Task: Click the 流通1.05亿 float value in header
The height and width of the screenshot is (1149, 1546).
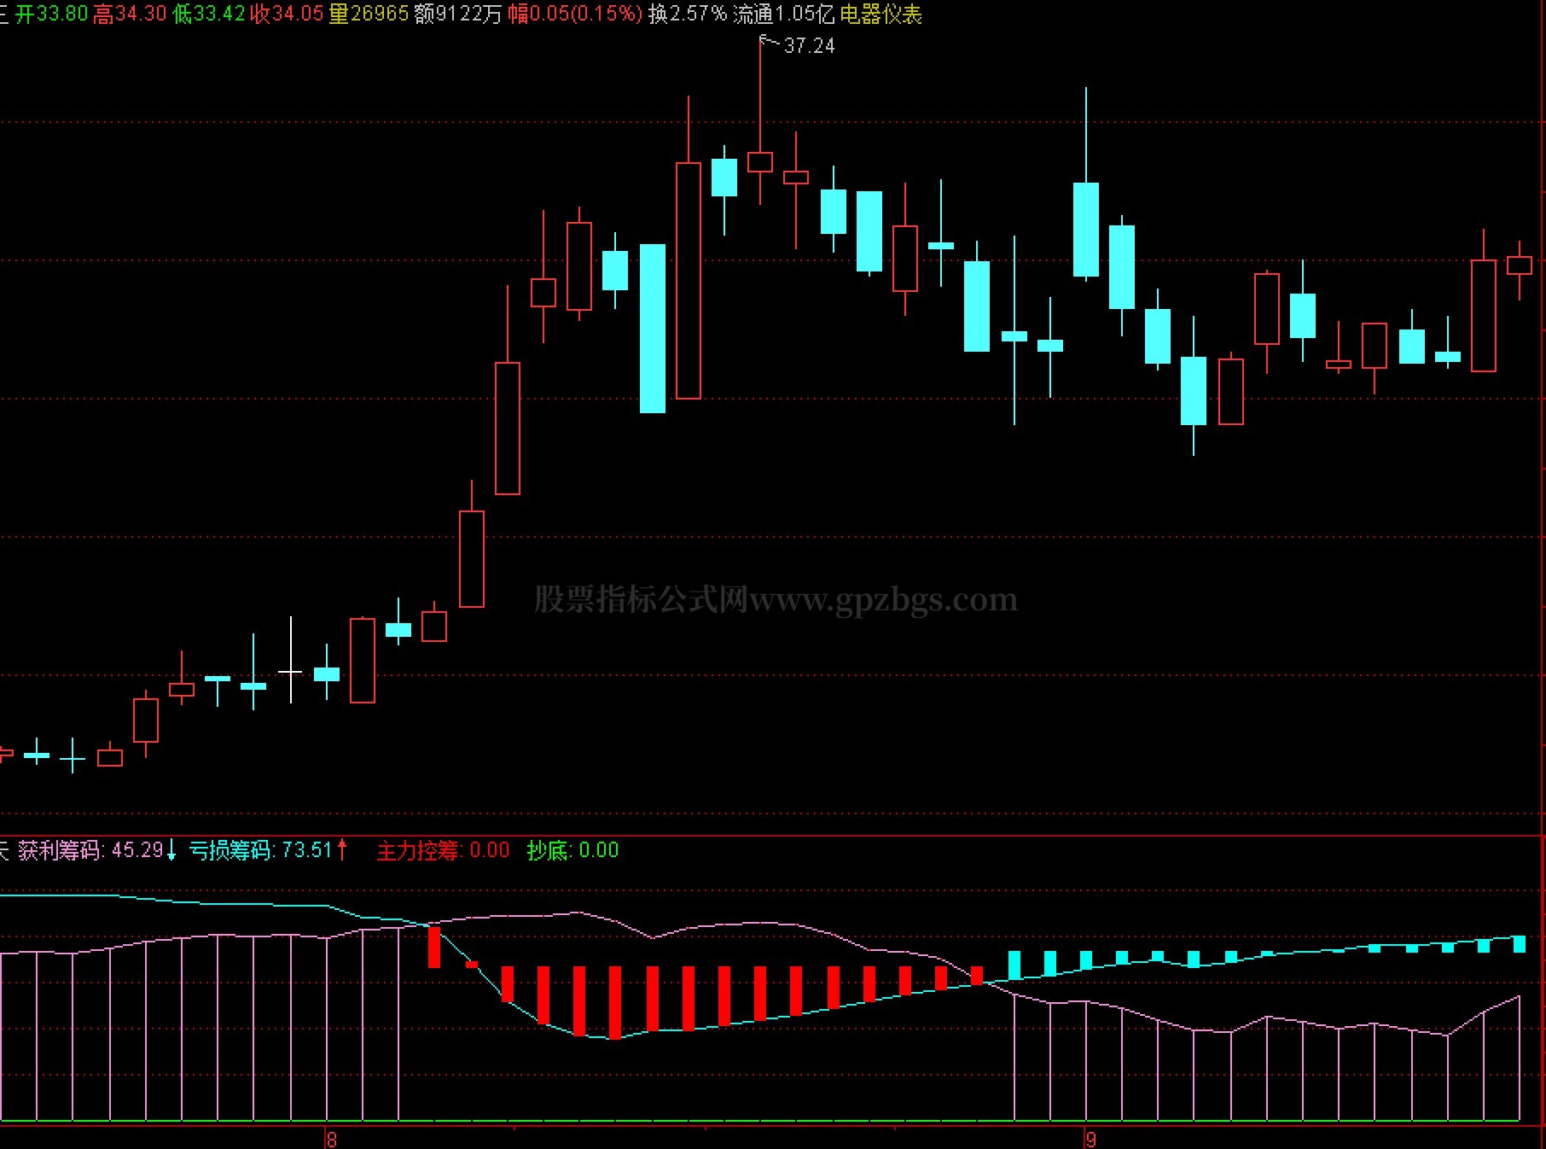Action: pos(784,15)
